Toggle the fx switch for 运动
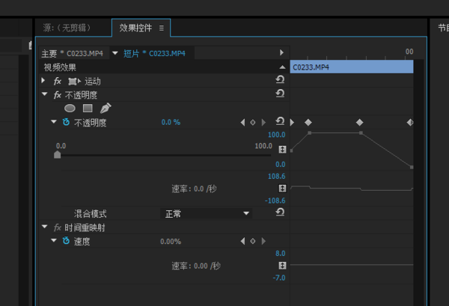The height and width of the screenshot is (306, 449). (58, 81)
